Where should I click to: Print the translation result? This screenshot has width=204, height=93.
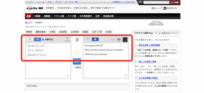119,40
